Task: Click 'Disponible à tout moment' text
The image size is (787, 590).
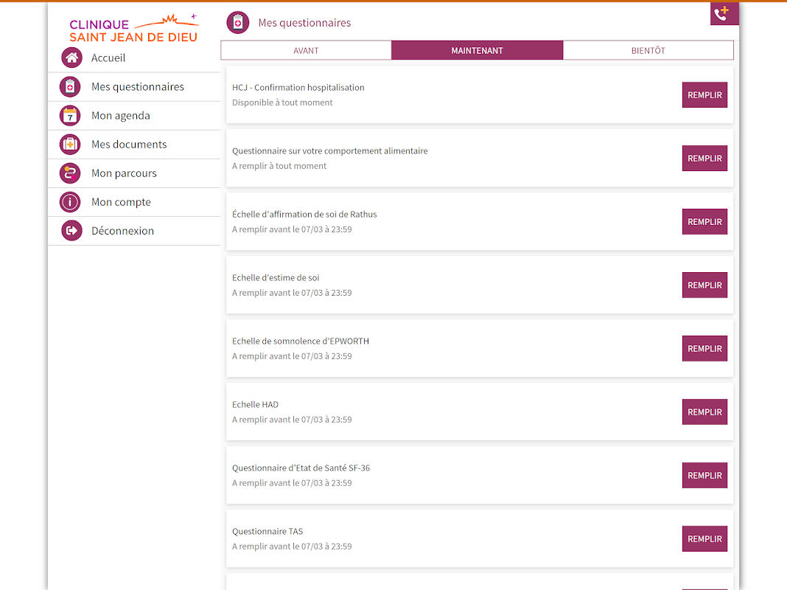Action: click(282, 103)
